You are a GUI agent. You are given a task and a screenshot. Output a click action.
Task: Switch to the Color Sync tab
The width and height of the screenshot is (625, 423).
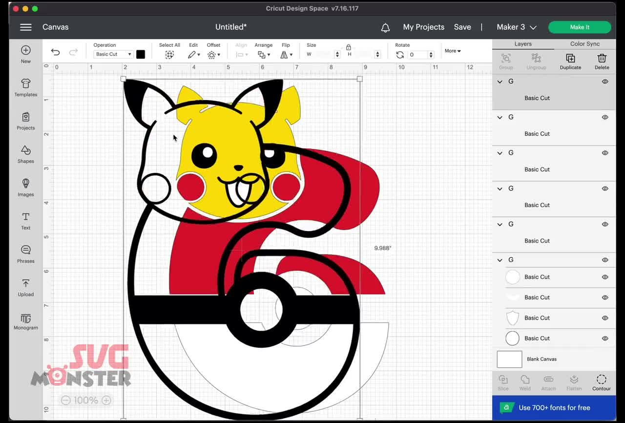[x=584, y=43]
